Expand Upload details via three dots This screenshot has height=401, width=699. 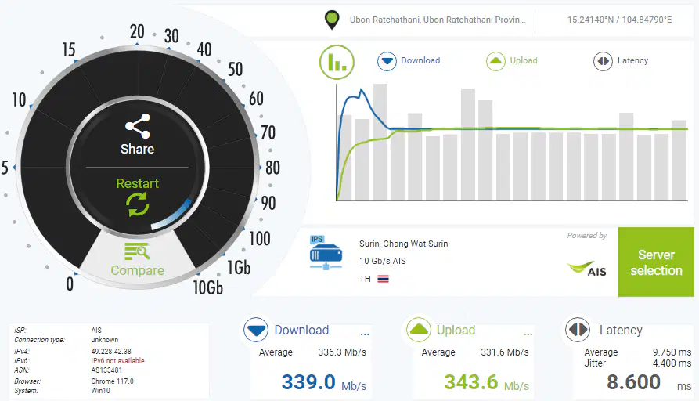point(528,333)
